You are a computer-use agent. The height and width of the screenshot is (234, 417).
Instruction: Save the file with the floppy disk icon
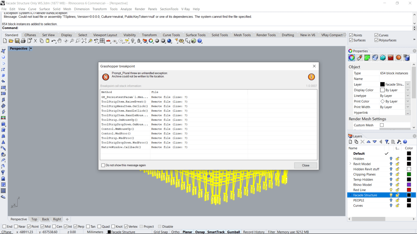tap(17, 41)
